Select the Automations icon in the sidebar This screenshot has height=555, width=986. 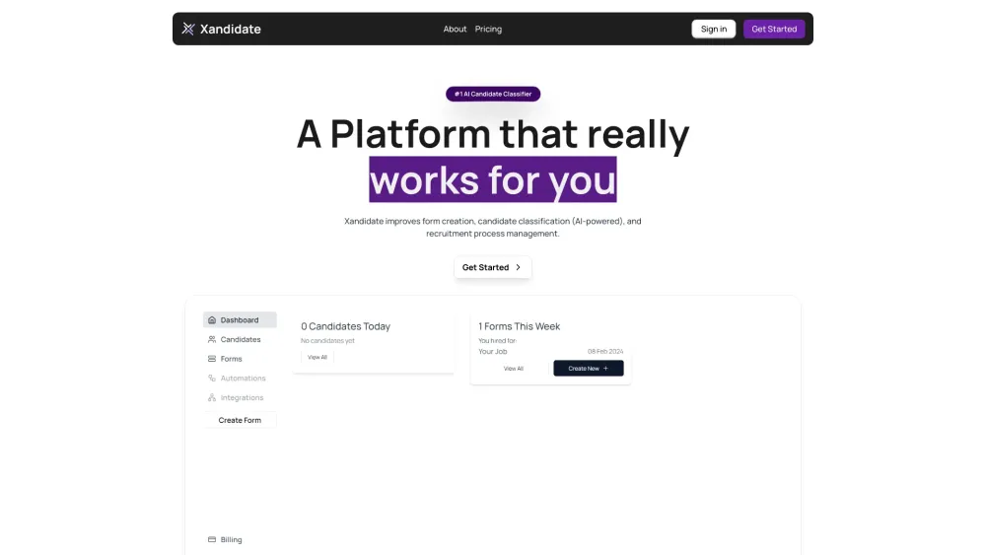[x=212, y=379]
